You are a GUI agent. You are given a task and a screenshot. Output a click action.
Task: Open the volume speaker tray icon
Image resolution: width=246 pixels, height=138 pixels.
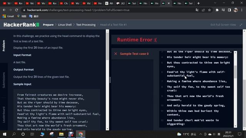click(x=214, y=134)
